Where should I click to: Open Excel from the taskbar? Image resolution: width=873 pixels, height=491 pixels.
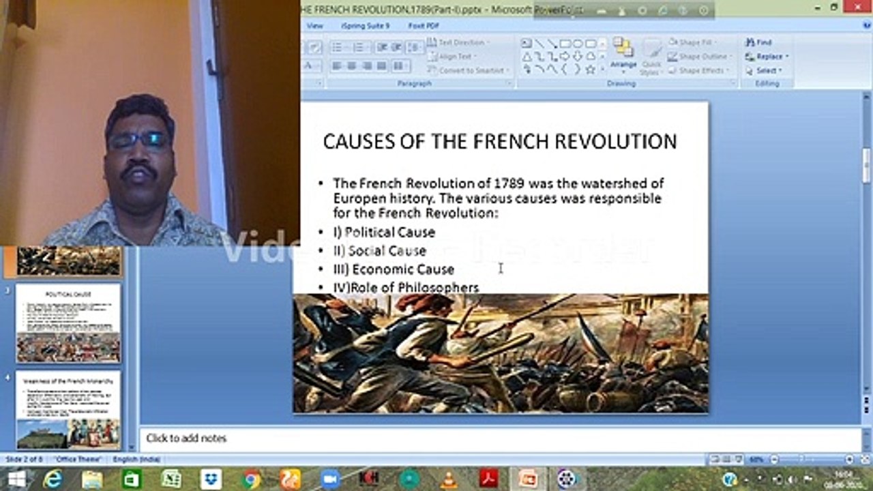[x=171, y=479]
